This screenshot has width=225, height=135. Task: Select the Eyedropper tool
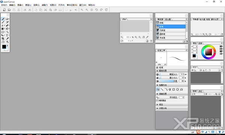point(7,39)
